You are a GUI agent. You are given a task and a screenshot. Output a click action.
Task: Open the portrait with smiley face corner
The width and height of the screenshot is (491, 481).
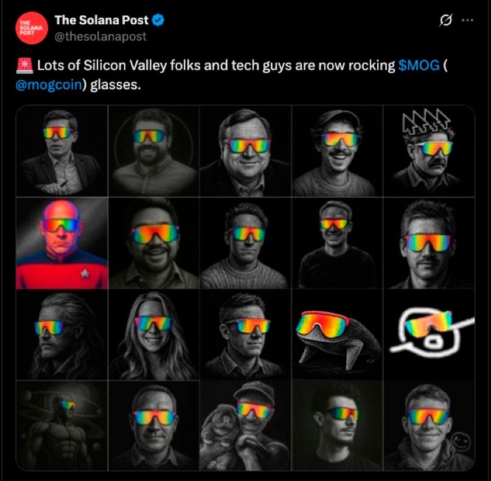coord(428,426)
